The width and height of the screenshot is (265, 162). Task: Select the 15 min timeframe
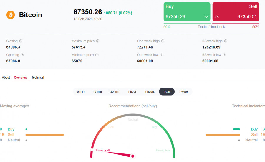click(97, 92)
